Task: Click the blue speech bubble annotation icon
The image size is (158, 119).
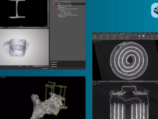Action: (143, 36)
